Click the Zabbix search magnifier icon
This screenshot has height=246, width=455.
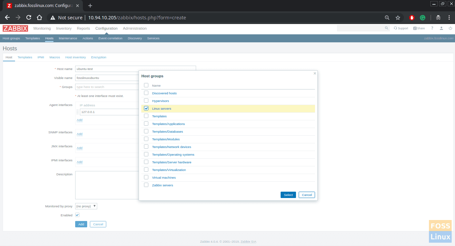pyautogui.click(x=387, y=28)
